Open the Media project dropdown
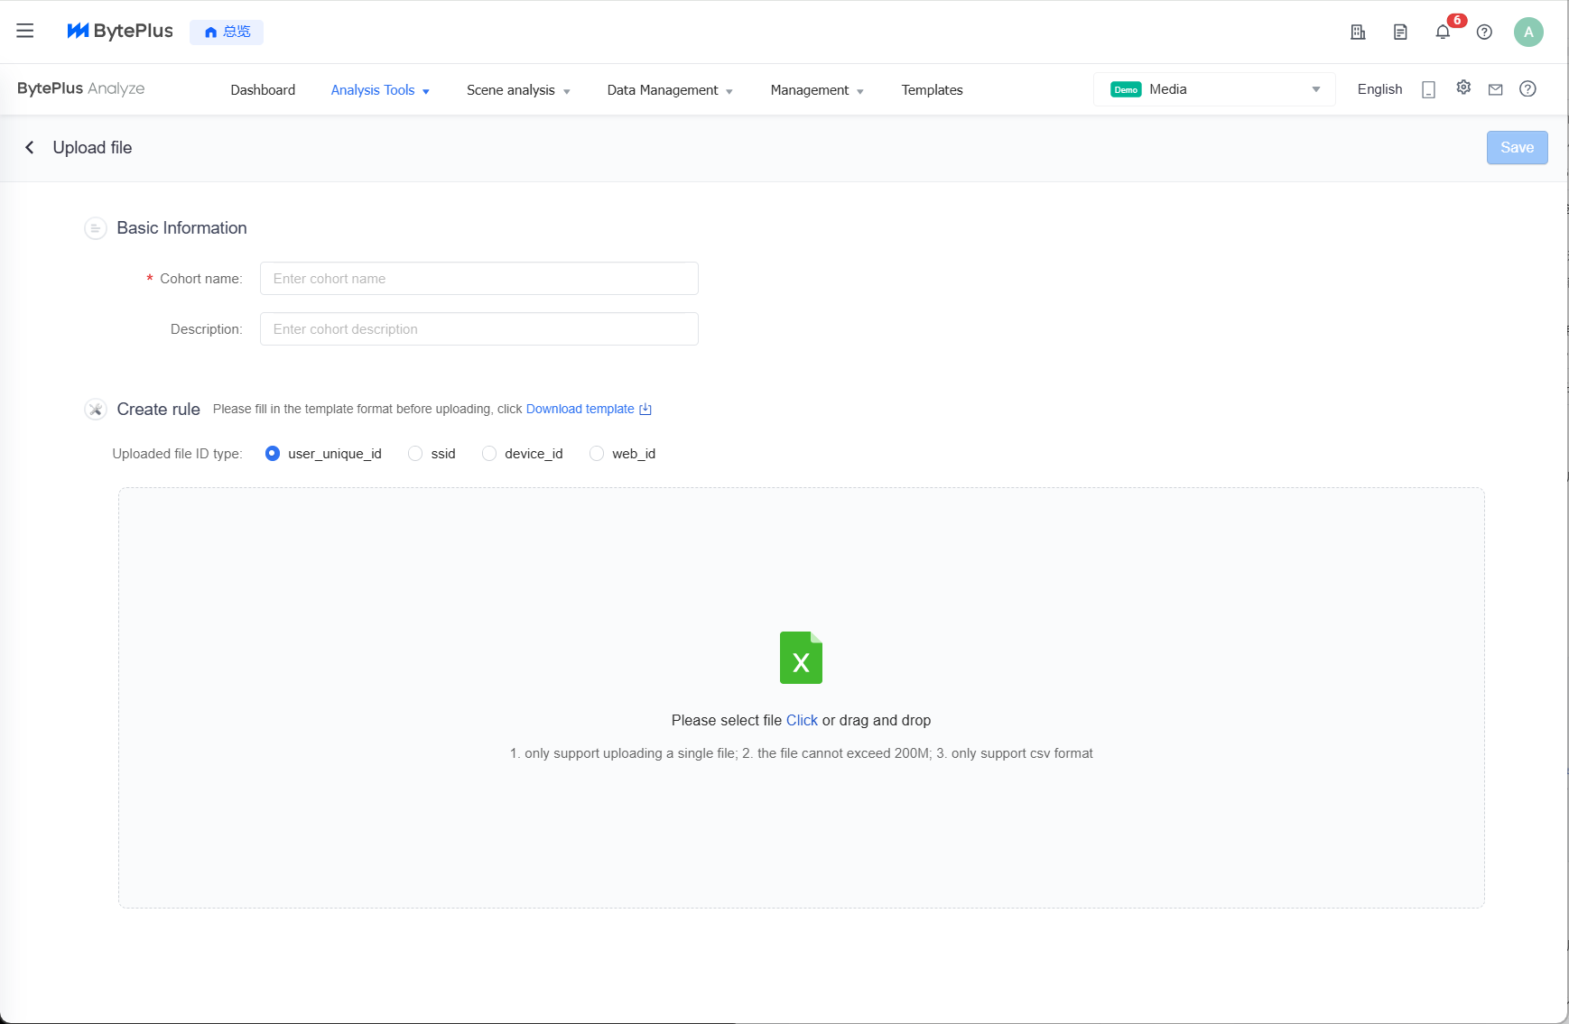Screen dimensions: 1569x1024 point(1214,89)
